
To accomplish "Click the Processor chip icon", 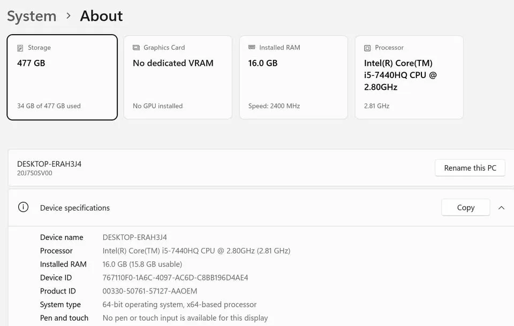I will (x=367, y=48).
